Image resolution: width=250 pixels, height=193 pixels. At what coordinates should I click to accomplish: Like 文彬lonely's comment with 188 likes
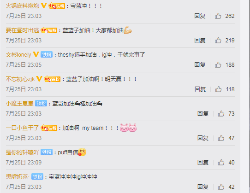tap(218, 65)
